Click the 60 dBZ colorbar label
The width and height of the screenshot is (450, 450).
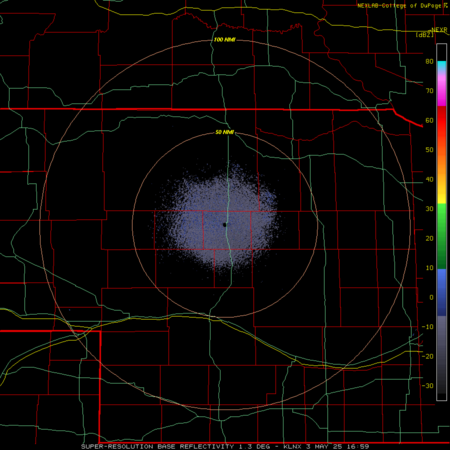tap(429, 120)
